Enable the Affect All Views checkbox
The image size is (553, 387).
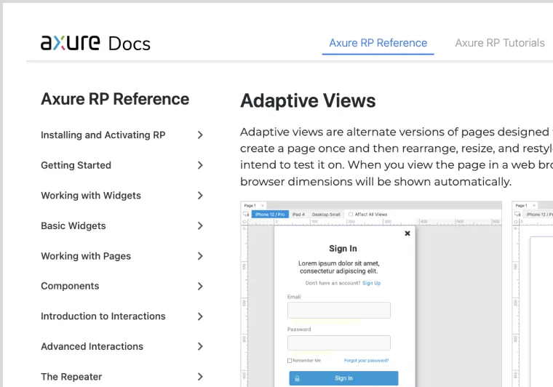pos(351,215)
